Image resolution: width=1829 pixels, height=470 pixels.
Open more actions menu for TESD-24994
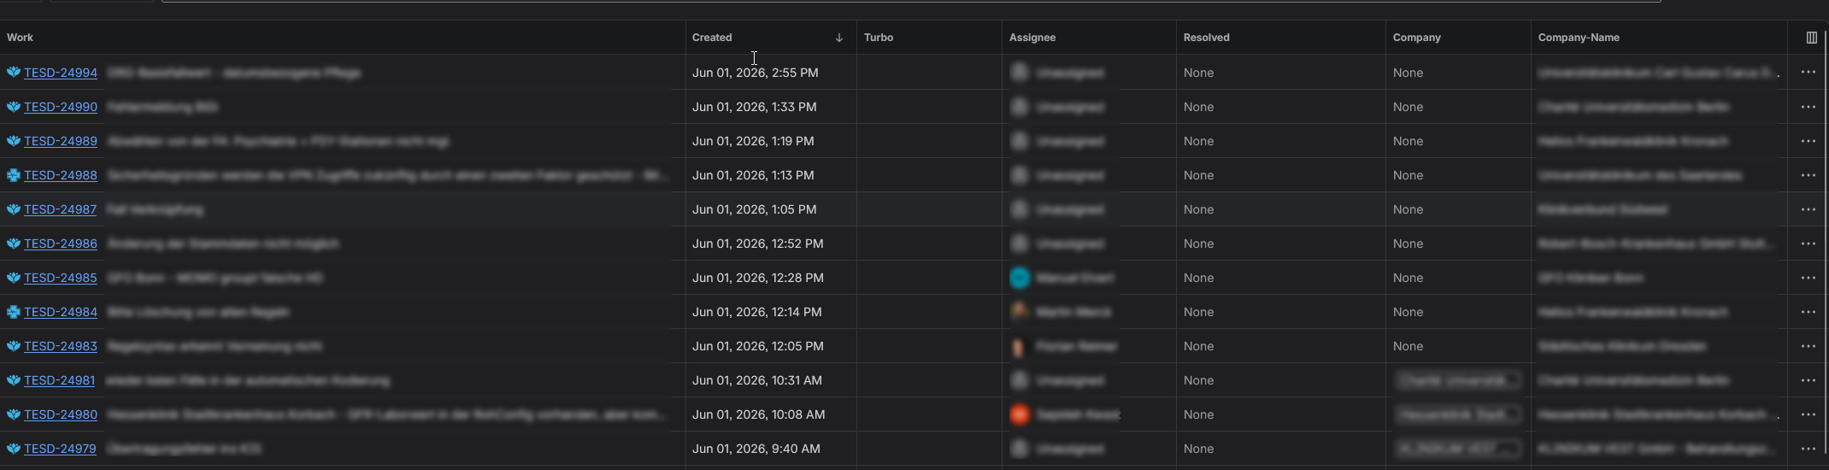tap(1808, 73)
